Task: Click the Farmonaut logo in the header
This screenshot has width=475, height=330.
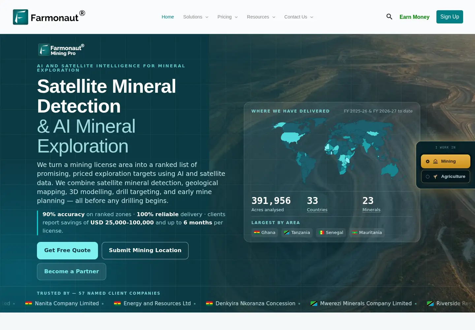Action: [49, 17]
